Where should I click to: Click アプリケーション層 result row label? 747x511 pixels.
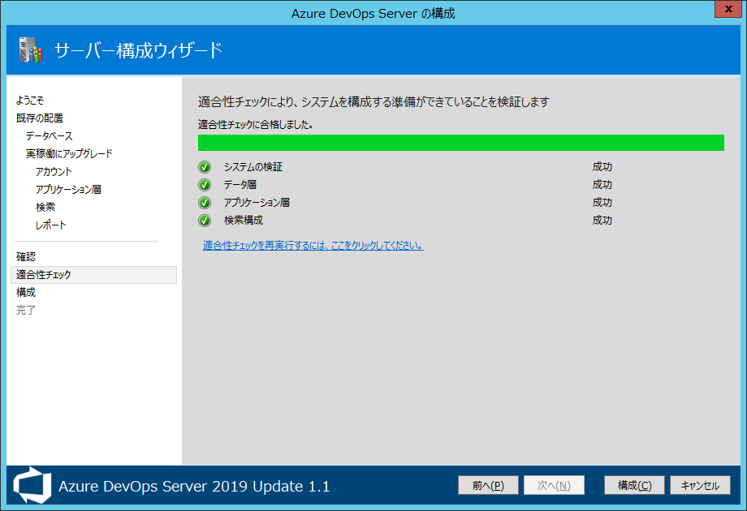point(257,203)
